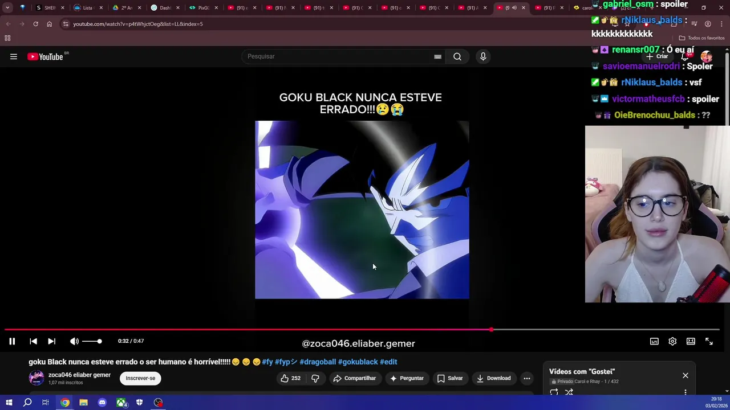
Task: Start voice search with the microphone icon
Action: (x=483, y=56)
